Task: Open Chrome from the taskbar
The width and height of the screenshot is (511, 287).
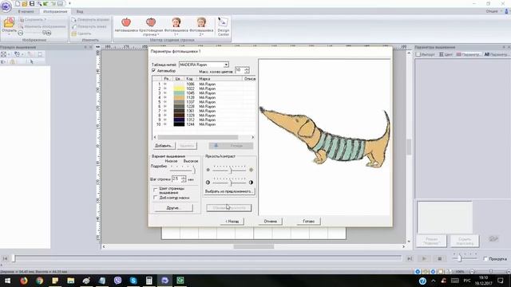Action: (39, 281)
